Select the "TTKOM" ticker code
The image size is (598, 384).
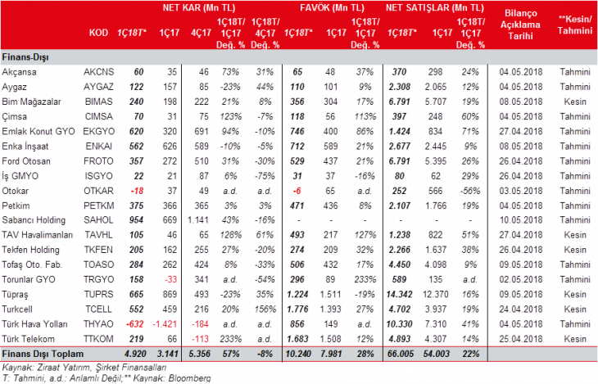[x=99, y=339]
